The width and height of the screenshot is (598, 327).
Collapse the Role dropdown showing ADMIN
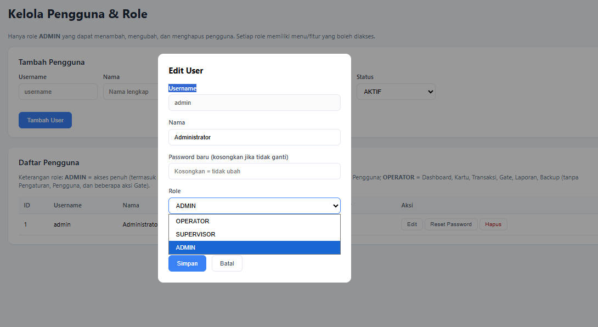pyautogui.click(x=254, y=206)
